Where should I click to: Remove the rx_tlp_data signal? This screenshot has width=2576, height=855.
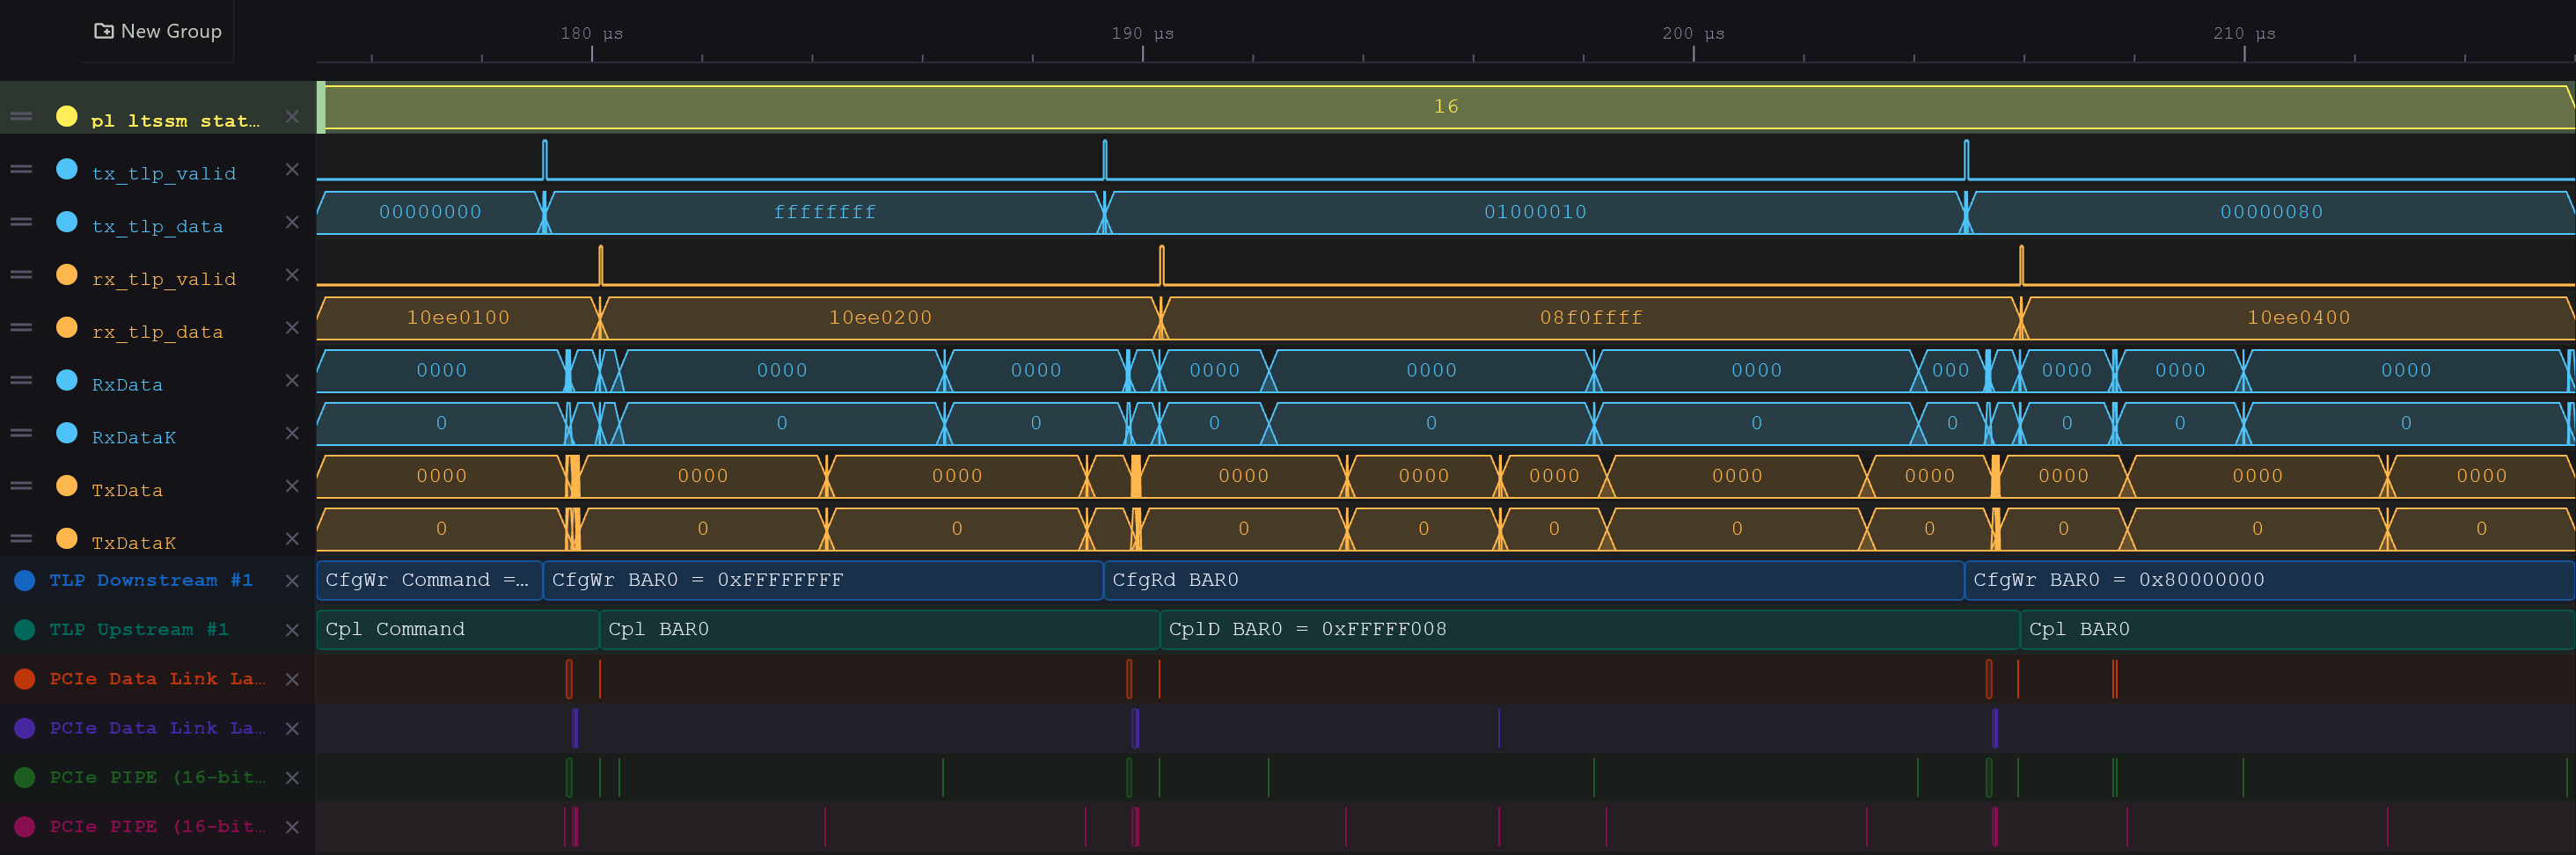click(x=292, y=327)
